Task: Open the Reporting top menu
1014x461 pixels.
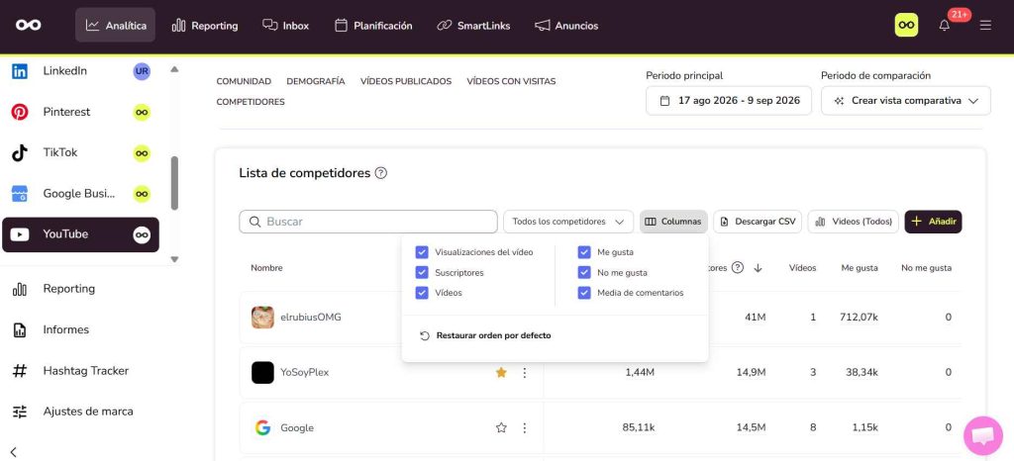Action: click(205, 25)
